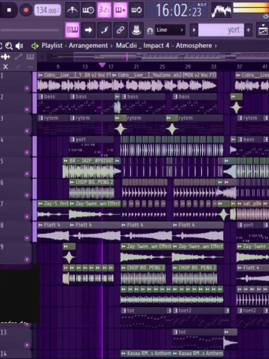
Task: Click the playlist zoom magnifier icon
Action: tap(9, 46)
